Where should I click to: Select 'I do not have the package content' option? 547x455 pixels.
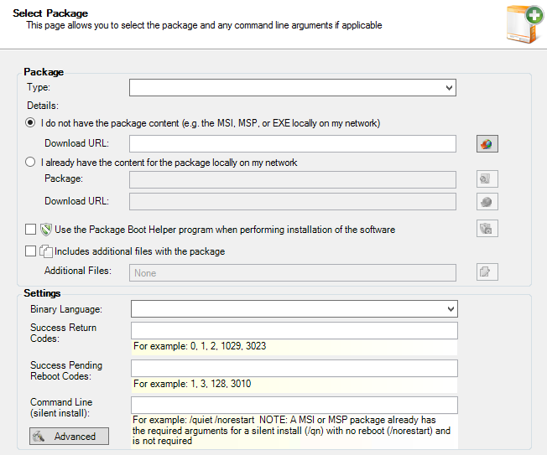[x=31, y=123]
